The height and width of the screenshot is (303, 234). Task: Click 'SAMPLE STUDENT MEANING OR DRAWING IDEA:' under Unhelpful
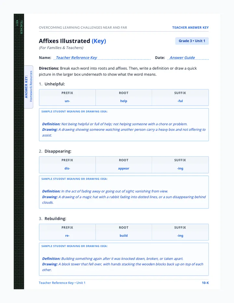click(74, 112)
